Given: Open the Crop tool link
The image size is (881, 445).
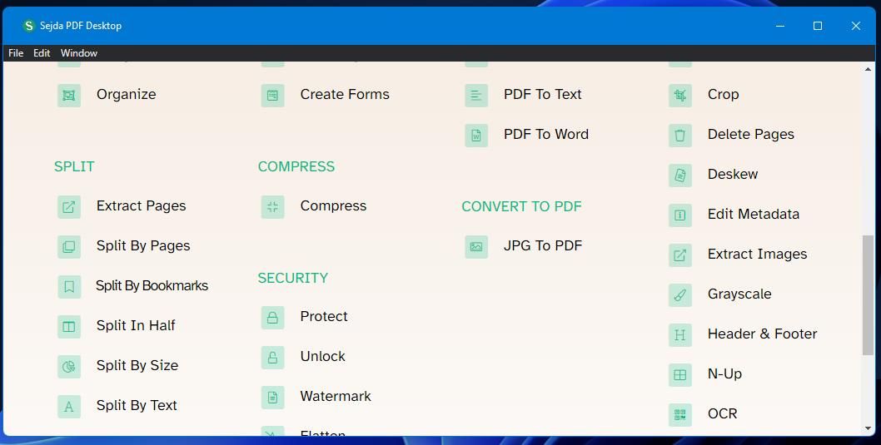Looking at the screenshot, I should pos(723,94).
